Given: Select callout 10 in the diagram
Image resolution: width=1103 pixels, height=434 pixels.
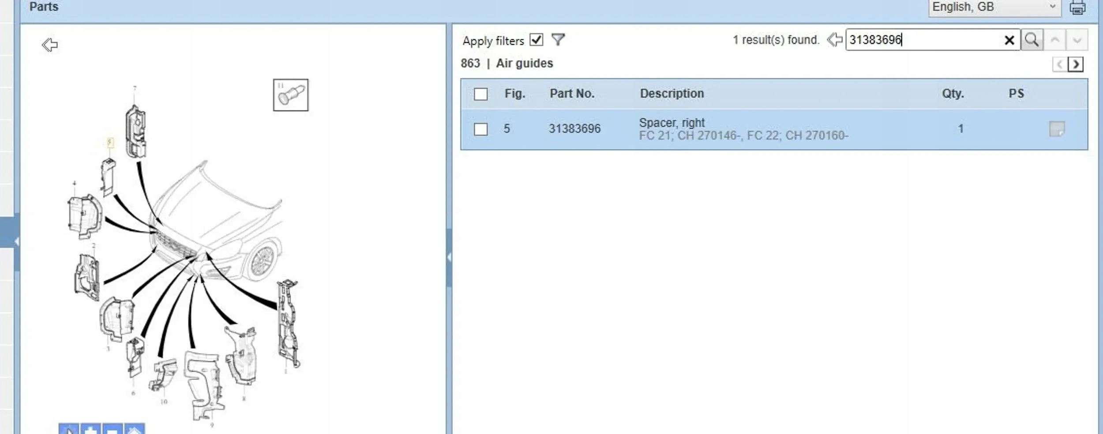Looking at the screenshot, I should pyautogui.click(x=164, y=402).
